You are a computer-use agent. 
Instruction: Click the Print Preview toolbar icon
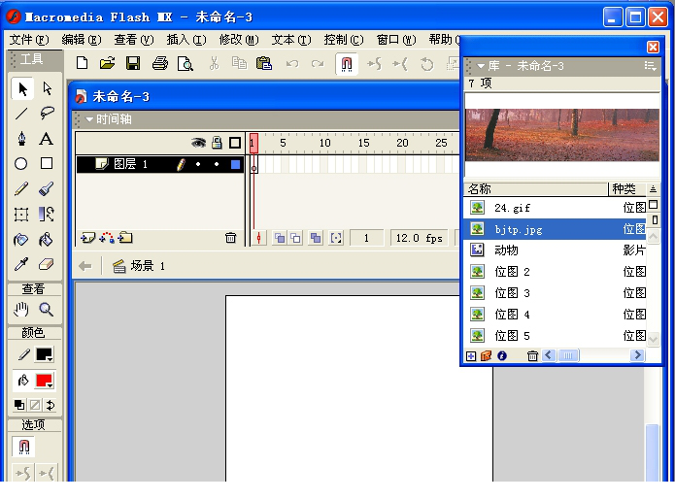click(x=186, y=64)
